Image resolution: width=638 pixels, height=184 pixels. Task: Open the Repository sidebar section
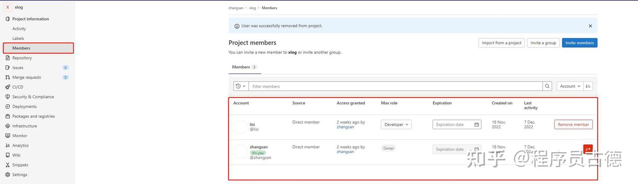[x=22, y=58]
